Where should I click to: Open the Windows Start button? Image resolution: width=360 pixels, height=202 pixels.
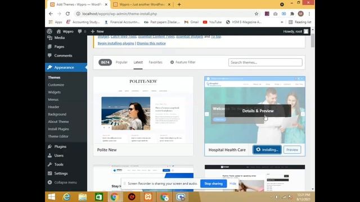click(51, 197)
